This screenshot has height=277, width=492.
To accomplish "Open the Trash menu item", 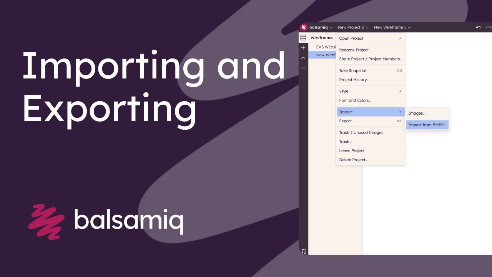I will point(371,142).
